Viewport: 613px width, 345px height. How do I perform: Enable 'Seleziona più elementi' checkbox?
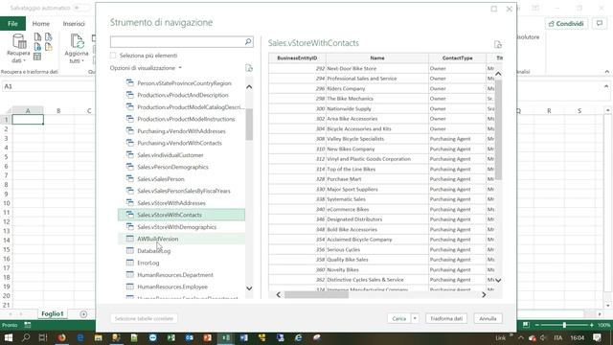113,56
